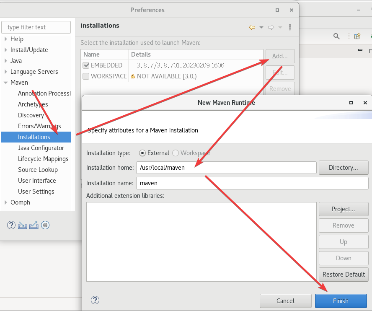Minimize the main Eclipse window
The image size is (372, 311).
tap(359, 10)
